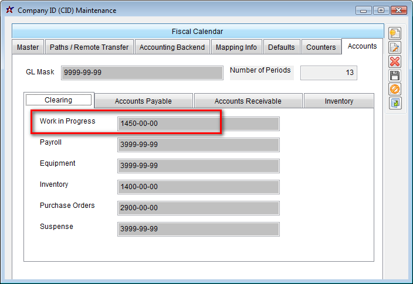Click the star application icon in title bar
The height and width of the screenshot is (284, 413).
[9, 10]
